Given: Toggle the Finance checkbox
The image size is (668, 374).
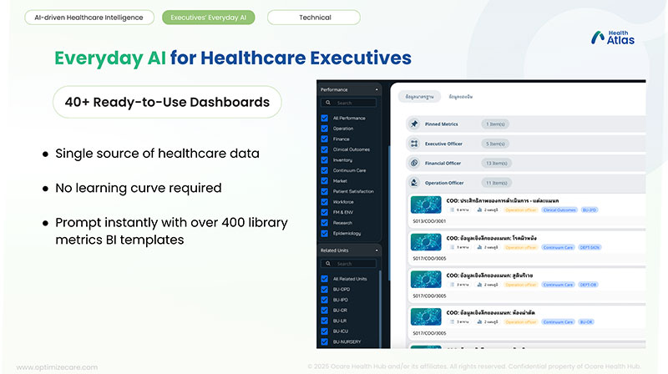Looking at the screenshot, I should pos(325,139).
